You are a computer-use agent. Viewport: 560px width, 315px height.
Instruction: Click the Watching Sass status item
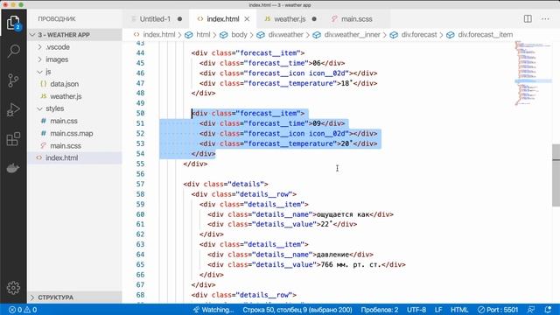click(x=213, y=310)
